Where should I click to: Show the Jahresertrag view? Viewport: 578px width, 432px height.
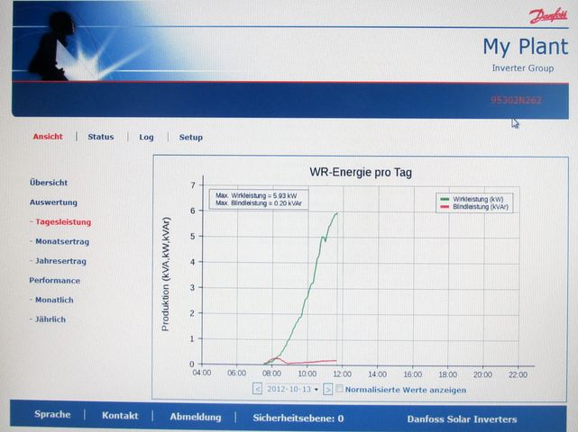(x=60, y=261)
